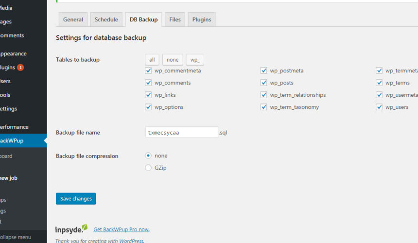Toggle the wp_links table checkbox

tap(148, 95)
